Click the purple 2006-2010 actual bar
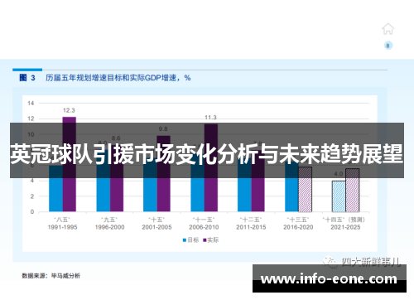 click(211, 168)
